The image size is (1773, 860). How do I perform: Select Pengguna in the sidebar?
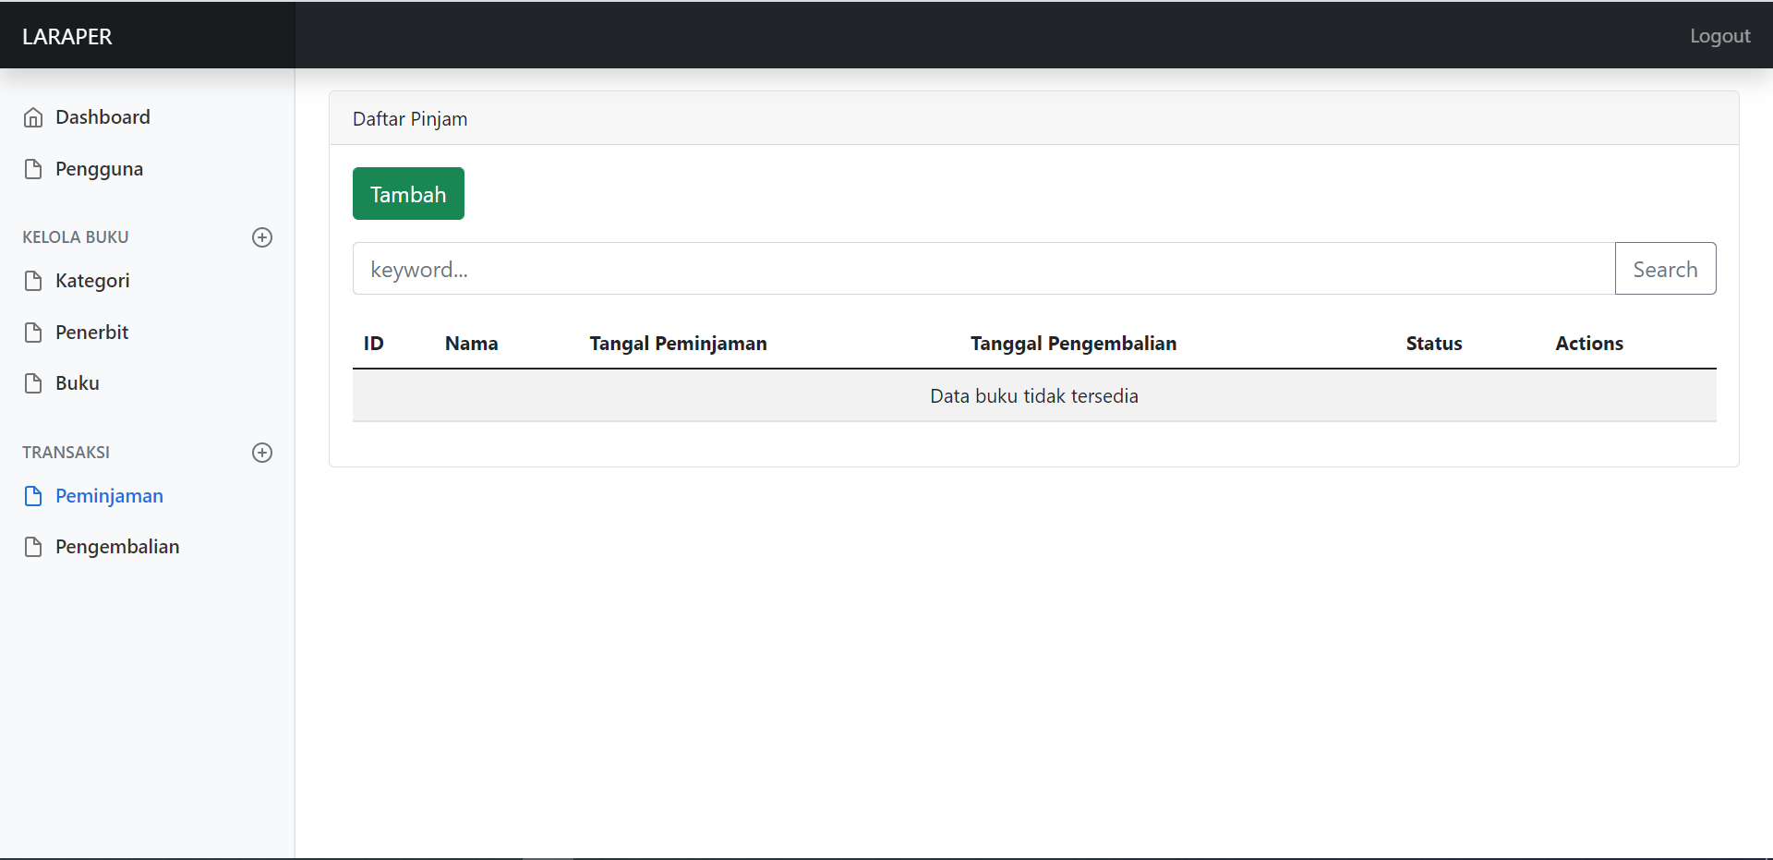[x=99, y=168]
